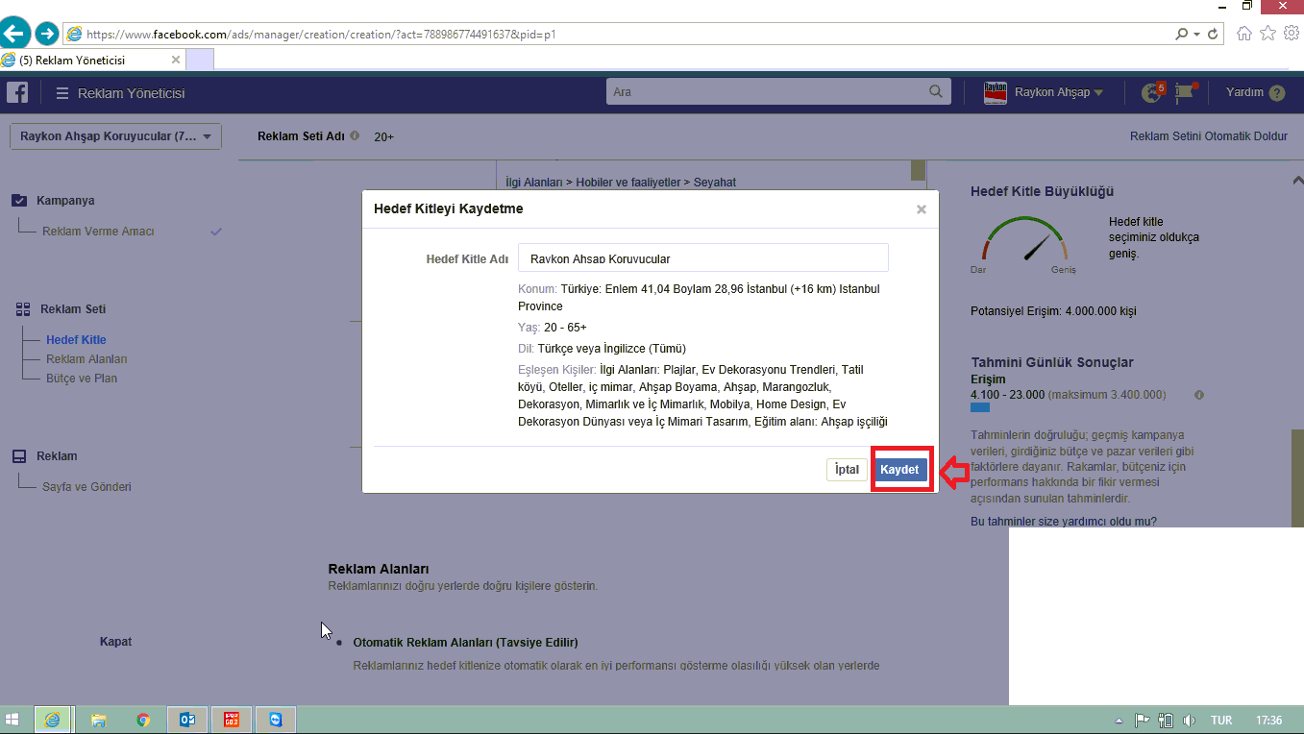Screen dimensions: 1304x734
Task: Click the Facebook logo icon
Action: (17, 93)
